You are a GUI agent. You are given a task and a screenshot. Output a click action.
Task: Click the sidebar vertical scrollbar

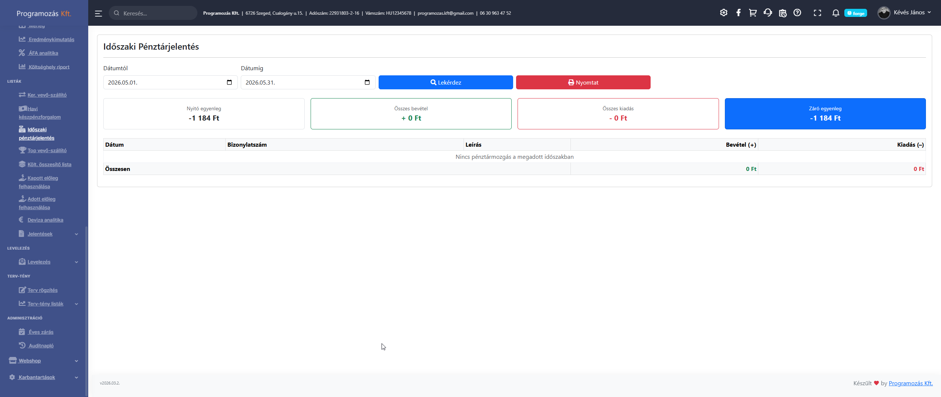click(x=86, y=311)
